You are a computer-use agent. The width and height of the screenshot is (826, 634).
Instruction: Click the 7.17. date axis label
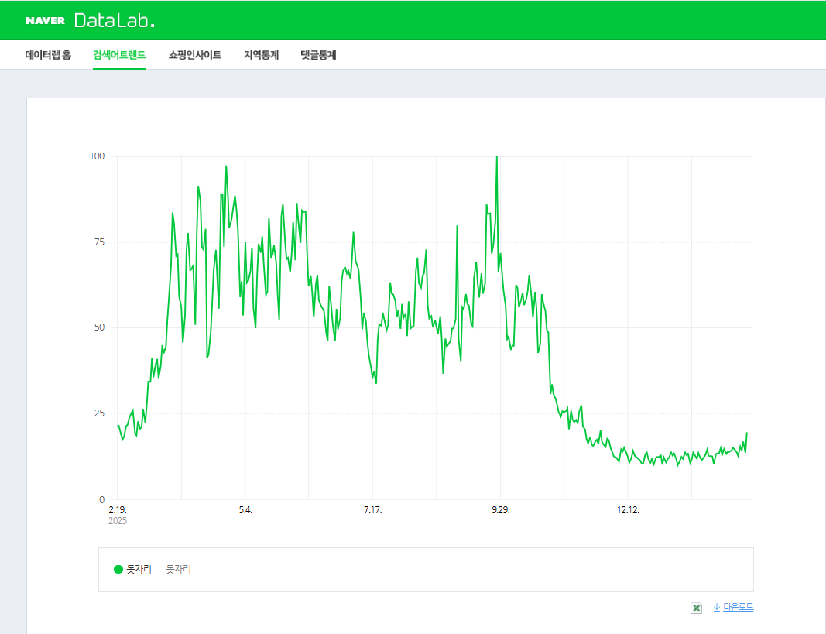tap(373, 509)
